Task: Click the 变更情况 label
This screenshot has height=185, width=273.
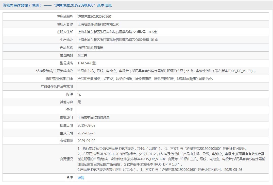Action: (x=66, y=159)
